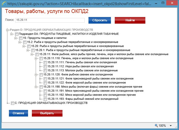Image resolution: width=179 pixels, height=130 pixels.
Task: Click the Internet Explorer icon in title bar
Action: click(x=4, y=4)
